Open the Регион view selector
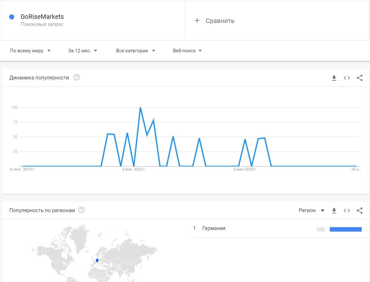 click(x=311, y=211)
